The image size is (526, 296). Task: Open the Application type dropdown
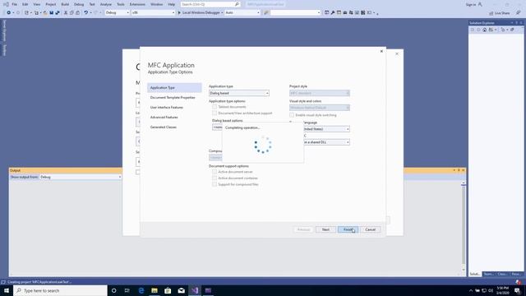(x=239, y=93)
